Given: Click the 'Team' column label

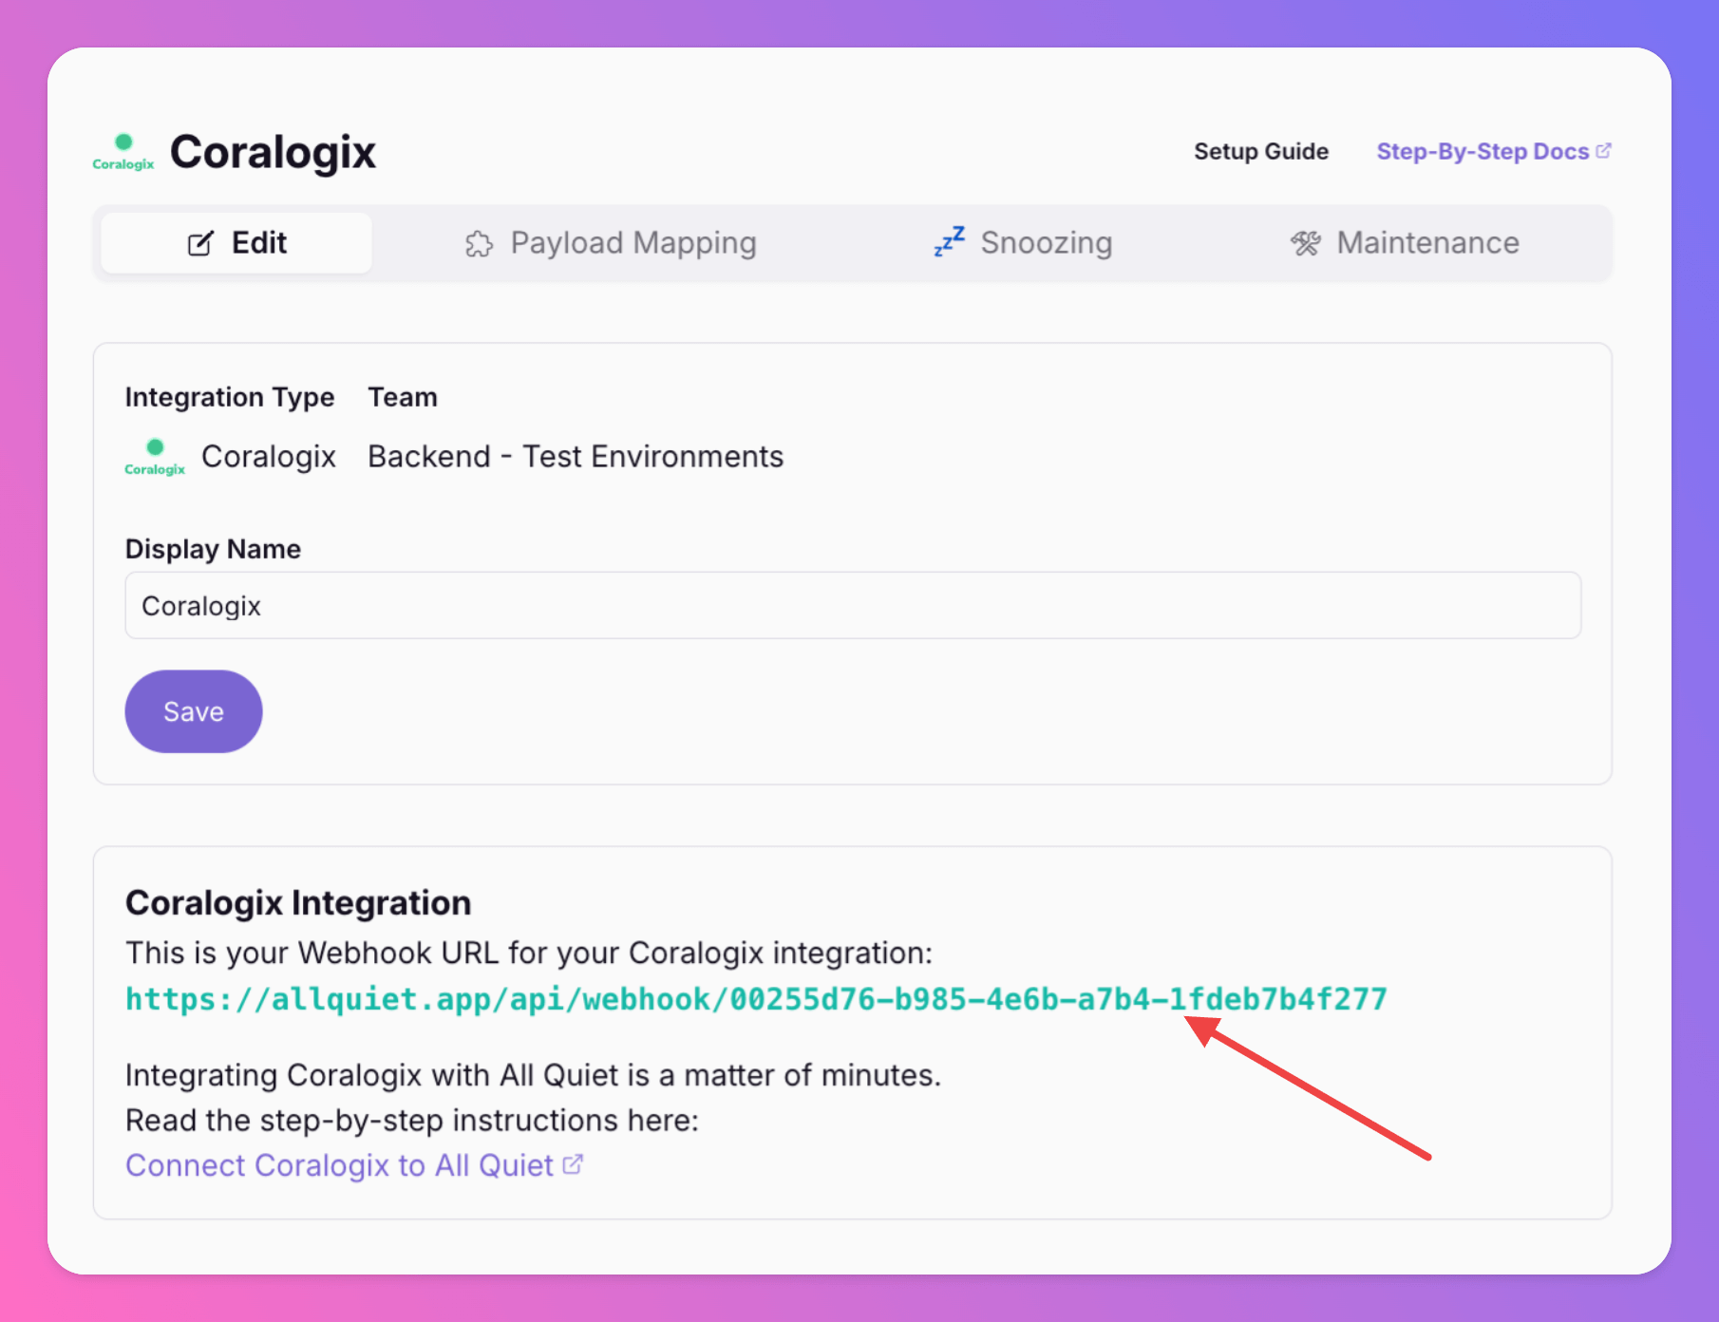Looking at the screenshot, I should [403, 397].
